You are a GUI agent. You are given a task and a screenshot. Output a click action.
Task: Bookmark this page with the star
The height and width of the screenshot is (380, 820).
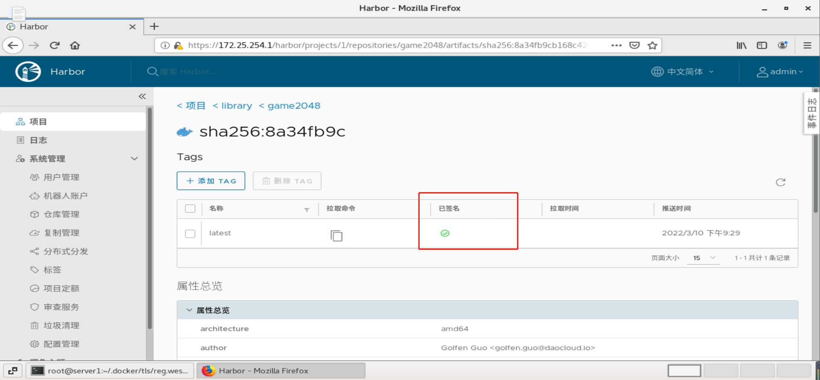pyautogui.click(x=652, y=45)
